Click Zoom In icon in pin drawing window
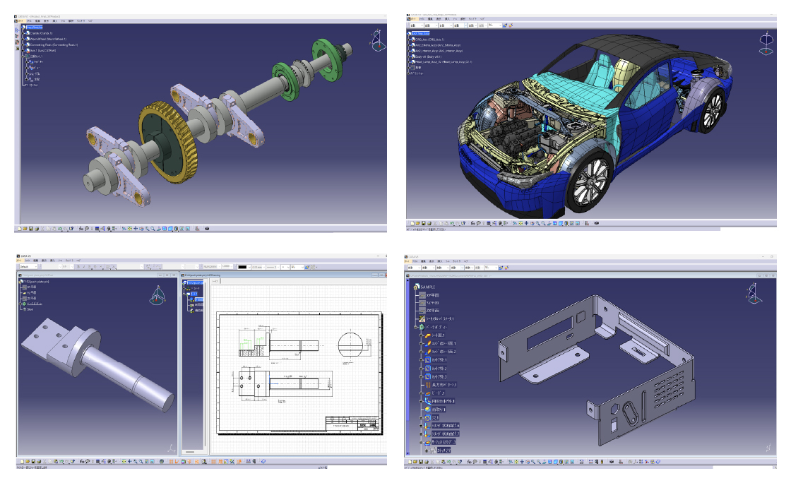The height and width of the screenshot is (483, 791). (135, 461)
